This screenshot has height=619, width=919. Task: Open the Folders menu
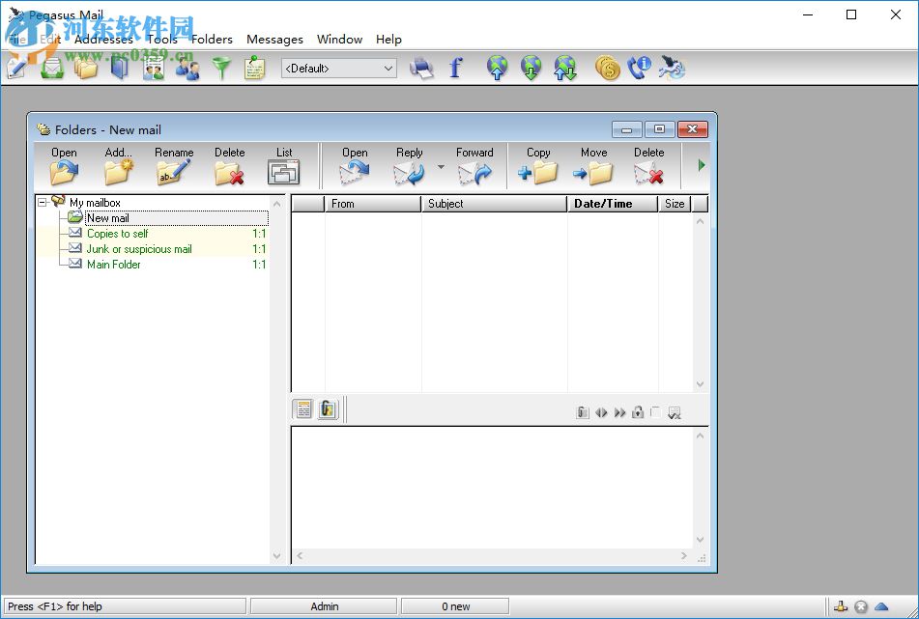click(x=212, y=40)
